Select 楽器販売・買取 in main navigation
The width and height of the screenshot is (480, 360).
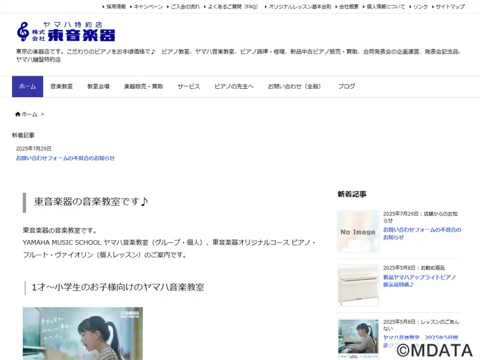(143, 86)
